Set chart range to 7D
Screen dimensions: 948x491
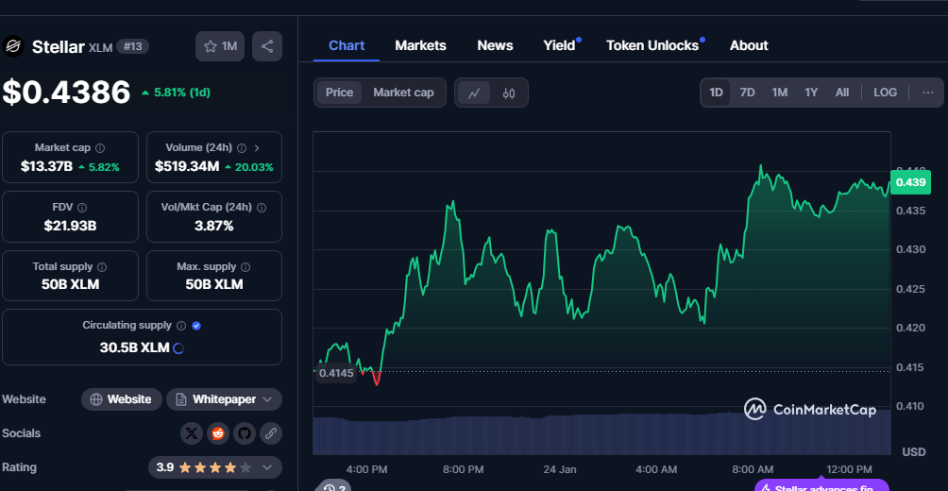tap(747, 93)
